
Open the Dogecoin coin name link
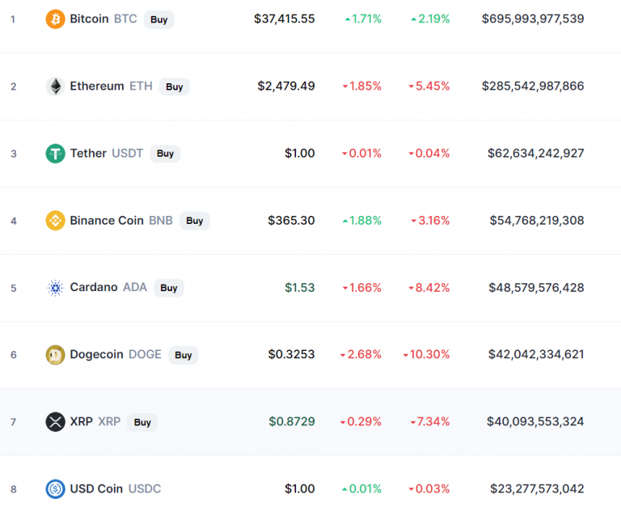click(x=97, y=354)
